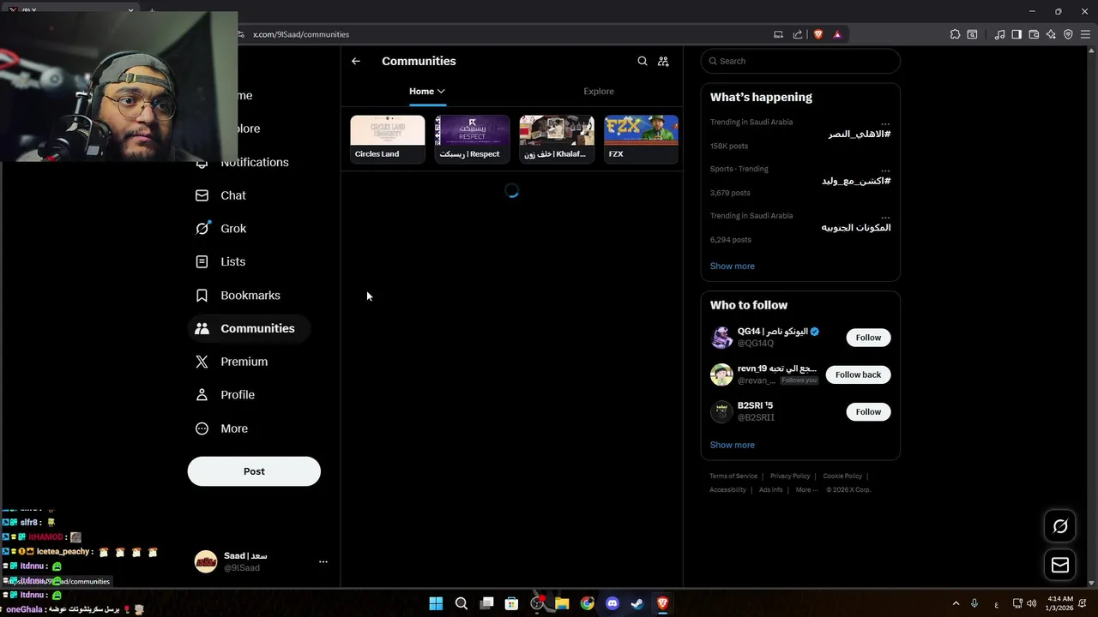
Task: Click the Post button
Action: [254, 471]
